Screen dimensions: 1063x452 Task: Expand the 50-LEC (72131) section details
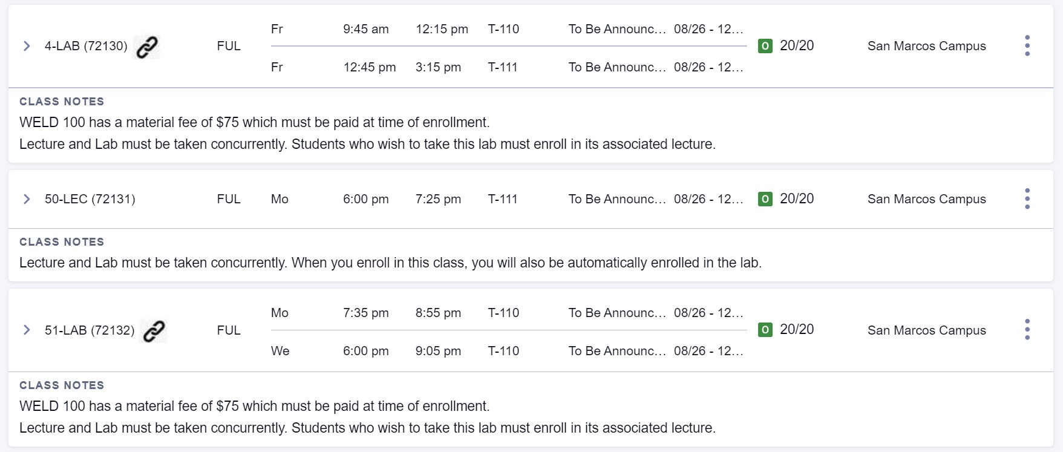tap(27, 199)
